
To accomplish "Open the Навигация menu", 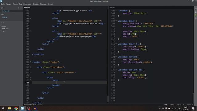I will pyautogui.click(x=27, y=4).
